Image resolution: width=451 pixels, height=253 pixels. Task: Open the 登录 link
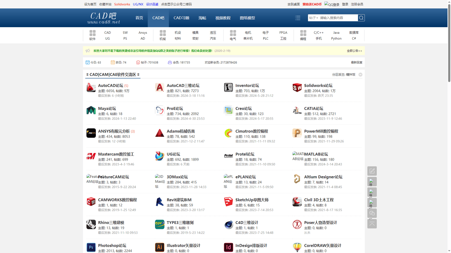coord(345,4)
